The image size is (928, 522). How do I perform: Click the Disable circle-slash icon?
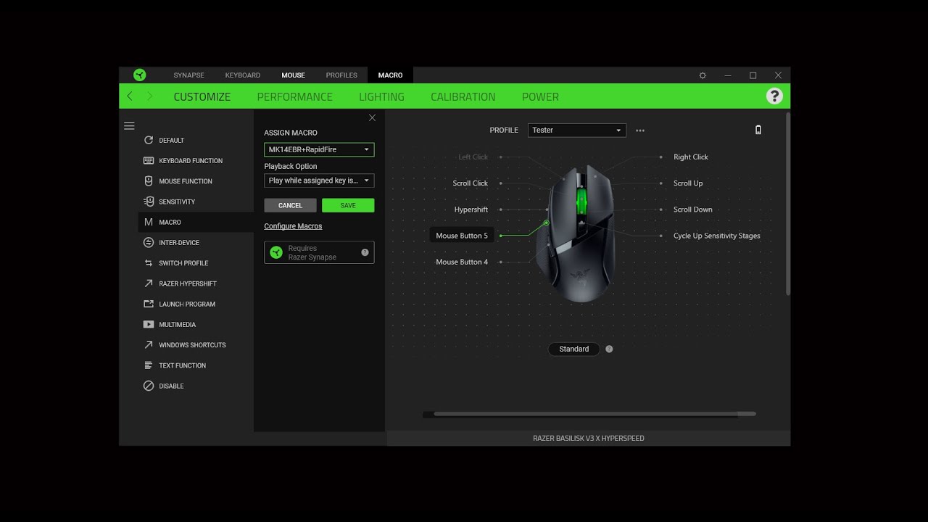pyautogui.click(x=149, y=386)
